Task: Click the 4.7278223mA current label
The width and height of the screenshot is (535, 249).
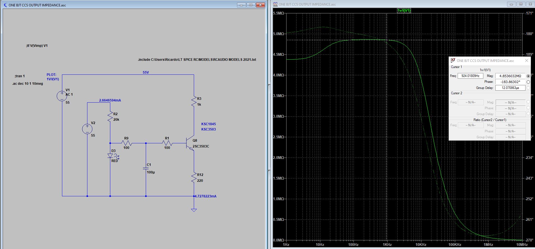Action: click(206, 196)
